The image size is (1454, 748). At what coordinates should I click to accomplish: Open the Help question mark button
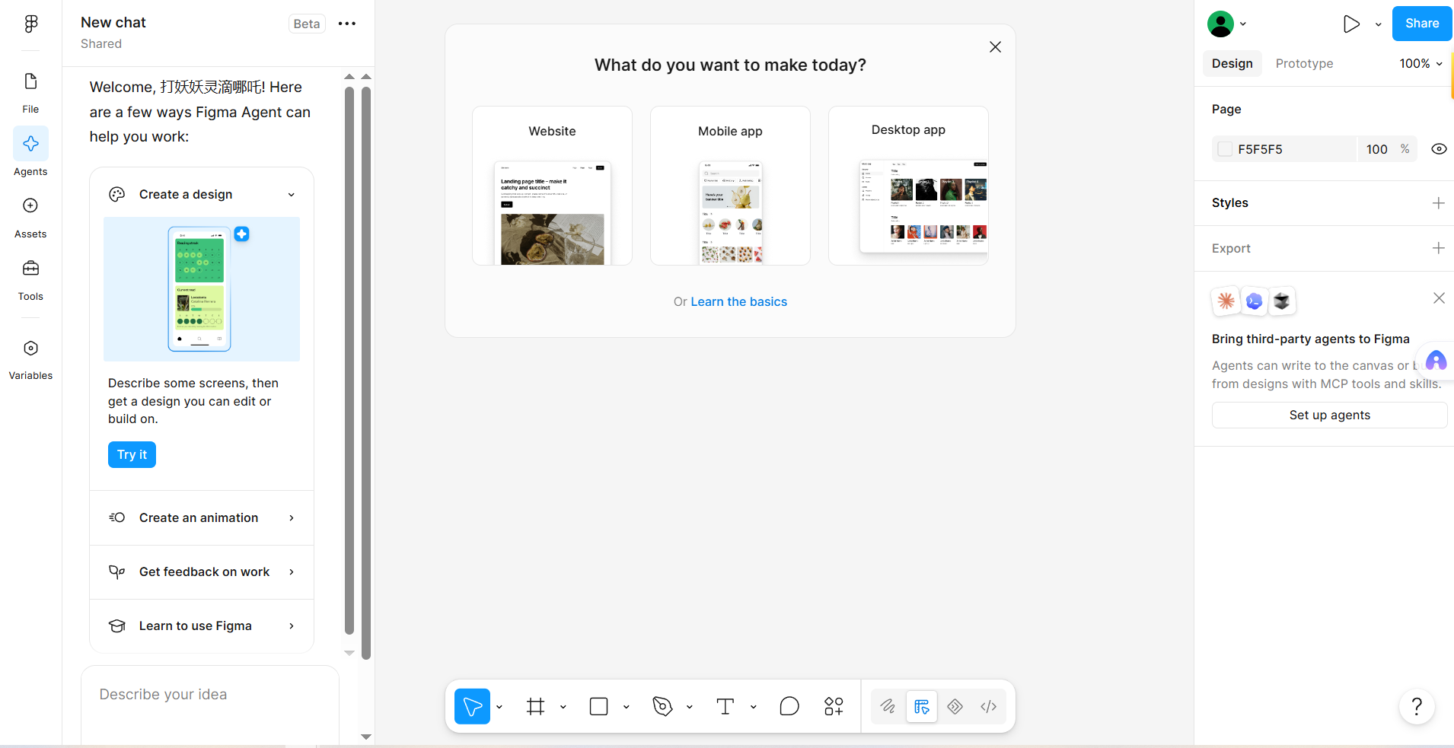coord(1417,707)
